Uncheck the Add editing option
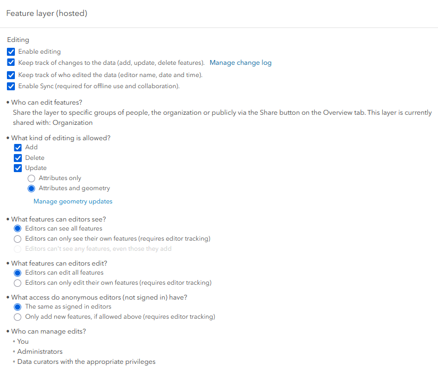The height and width of the screenshot is (375, 438). pyautogui.click(x=18, y=148)
